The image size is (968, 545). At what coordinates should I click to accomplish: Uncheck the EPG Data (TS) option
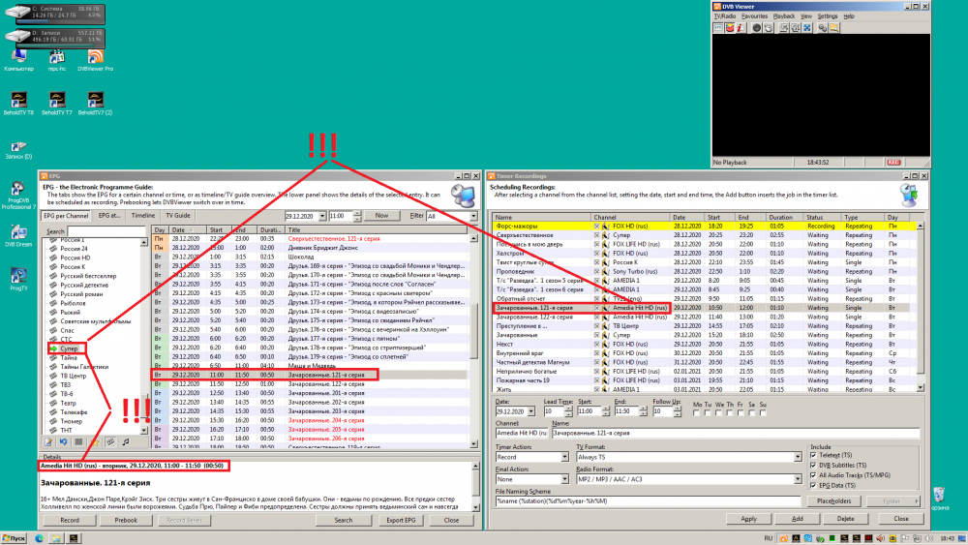click(811, 483)
